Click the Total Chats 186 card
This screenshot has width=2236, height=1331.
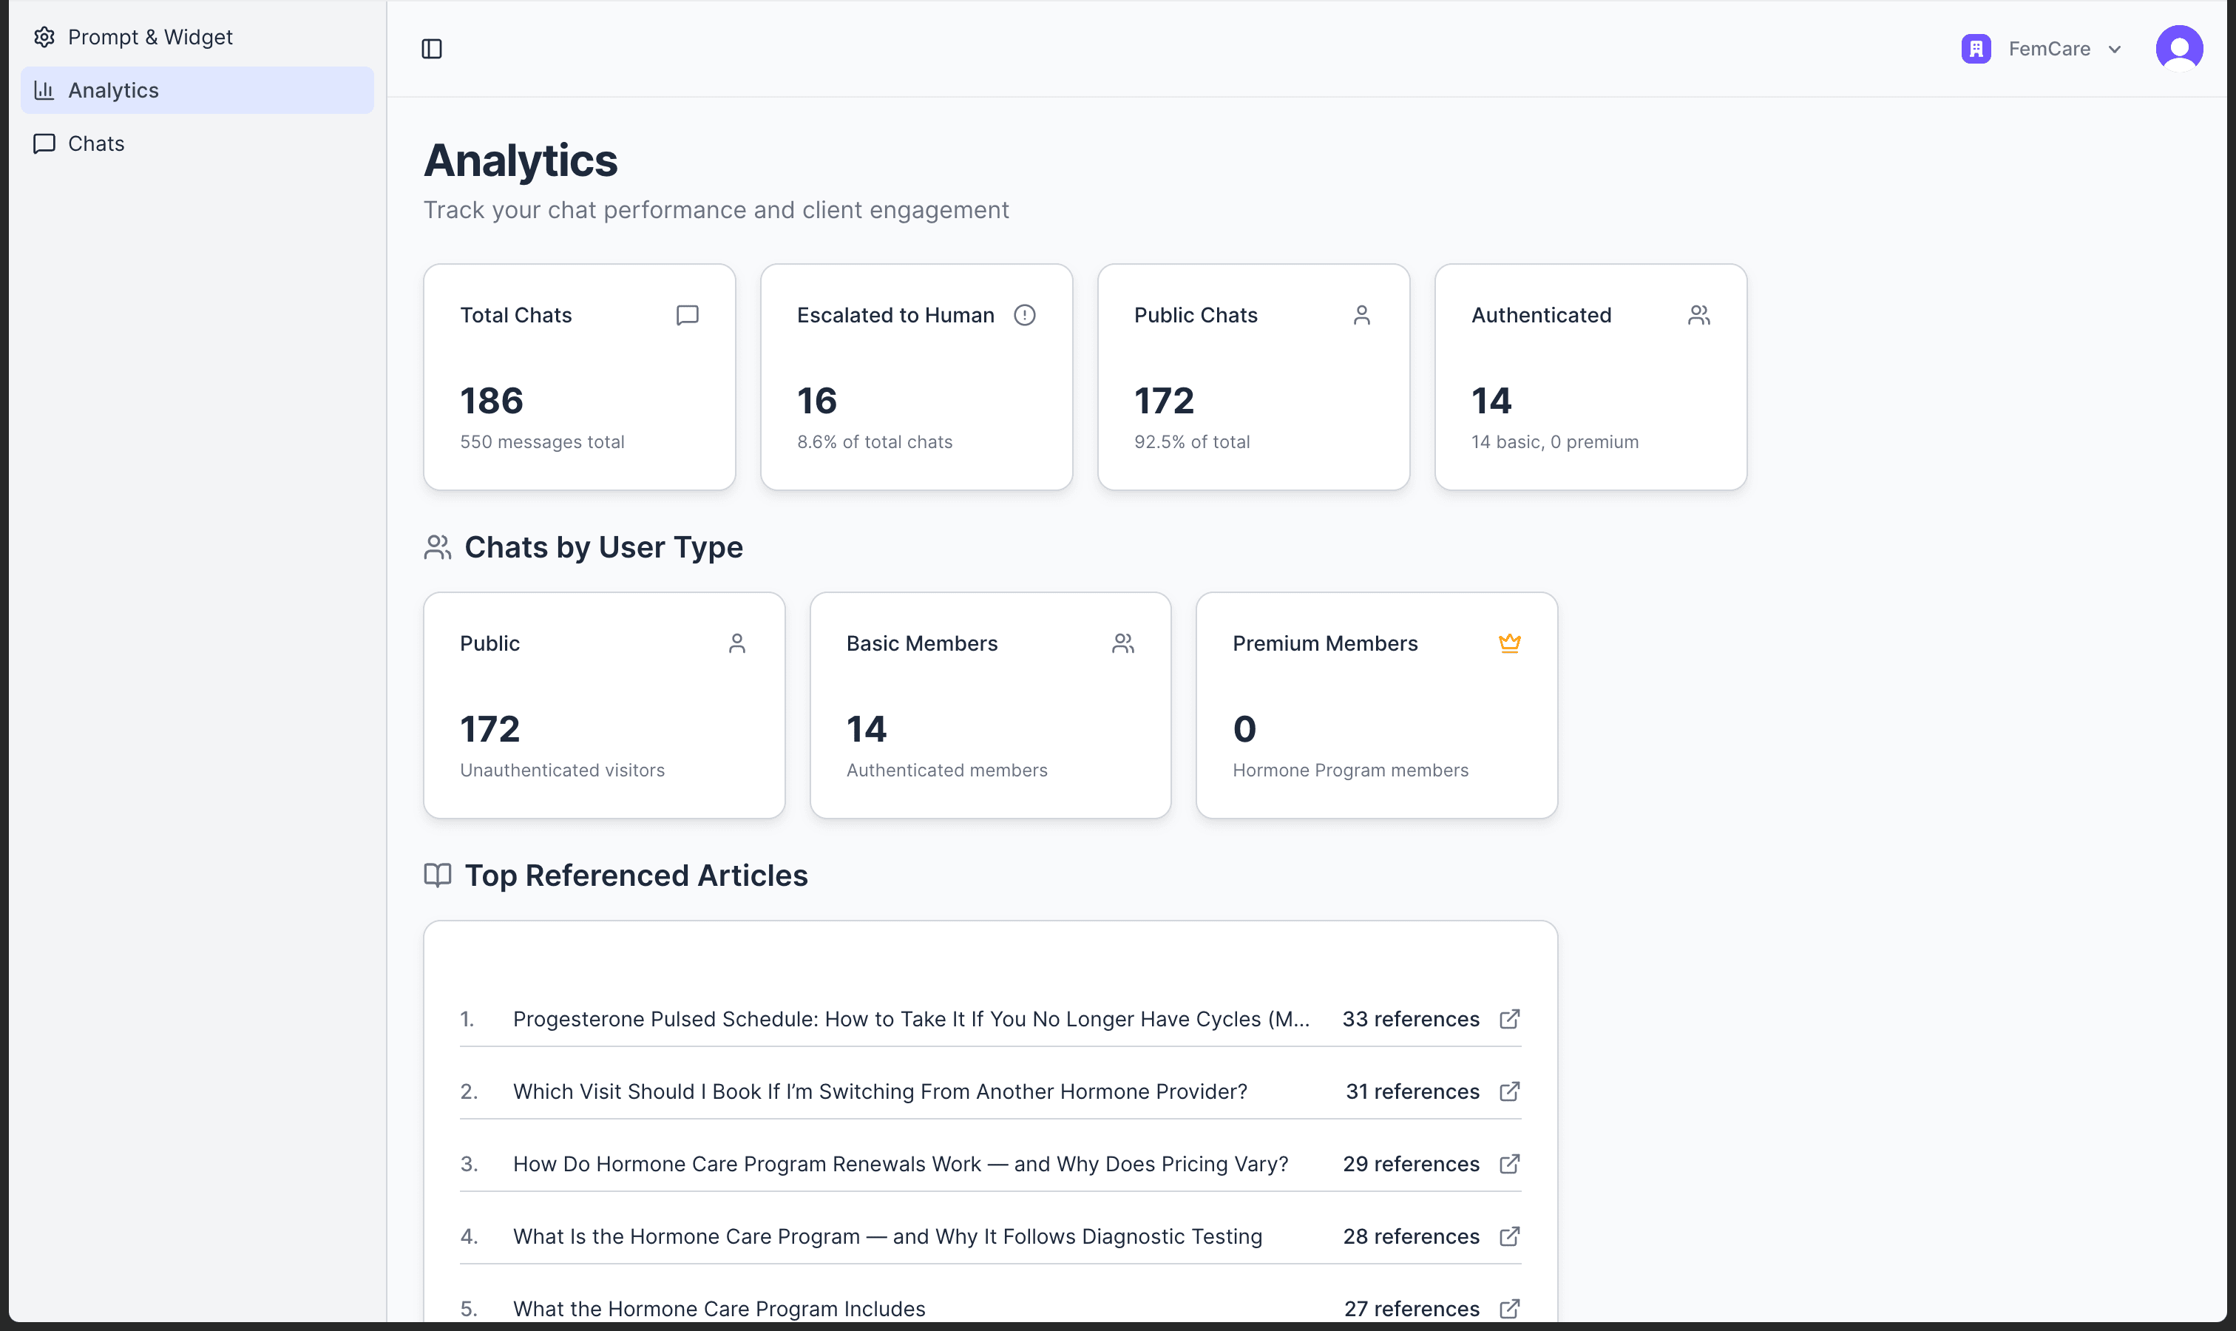(x=578, y=376)
